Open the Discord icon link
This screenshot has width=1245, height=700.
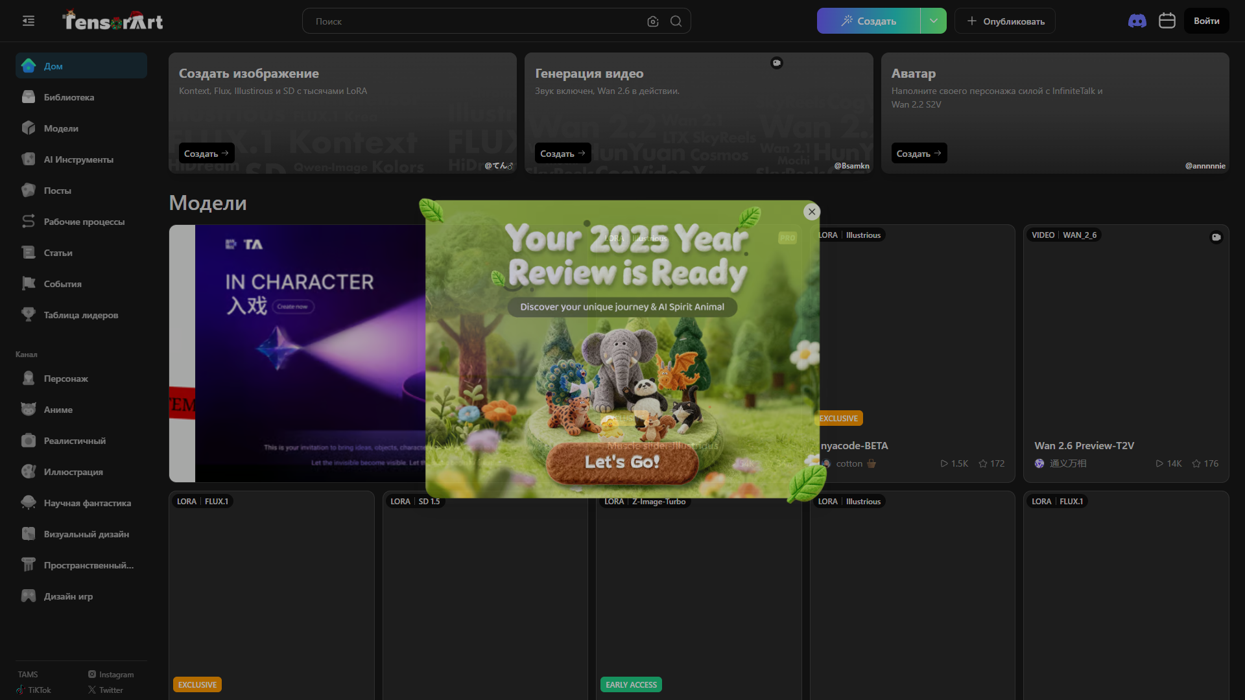click(1137, 21)
